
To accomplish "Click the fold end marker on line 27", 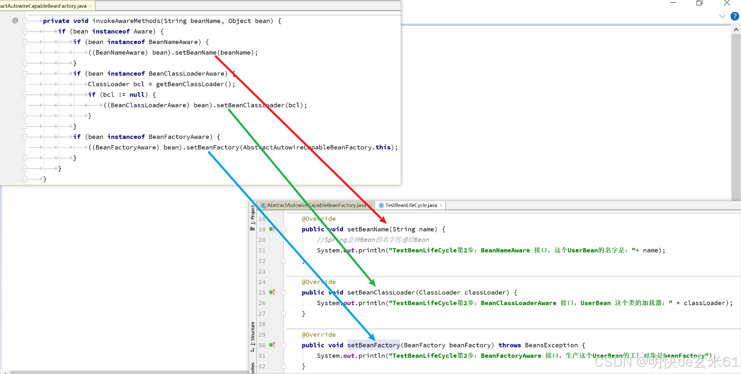I will pyautogui.click(x=284, y=313).
